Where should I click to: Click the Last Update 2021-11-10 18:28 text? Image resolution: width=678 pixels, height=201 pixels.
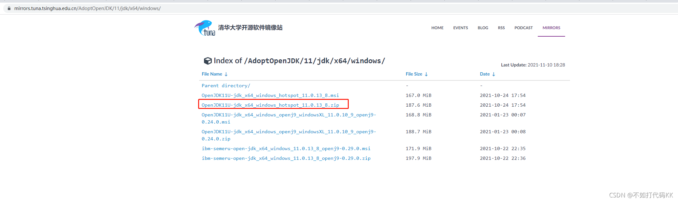(x=533, y=65)
